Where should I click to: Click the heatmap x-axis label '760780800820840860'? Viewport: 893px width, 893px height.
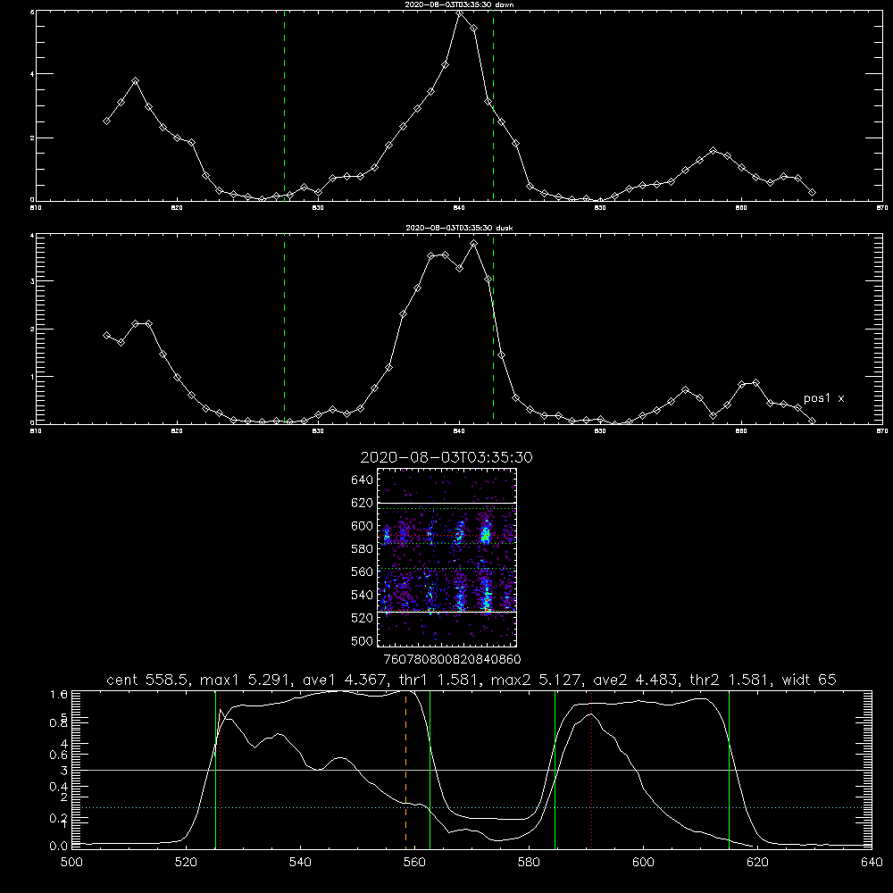pyautogui.click(x=452, y=660)
